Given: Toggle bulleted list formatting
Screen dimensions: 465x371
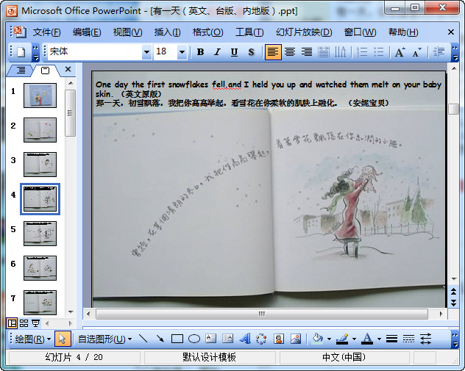Looking at the screenshot, I should coord(379,52).
